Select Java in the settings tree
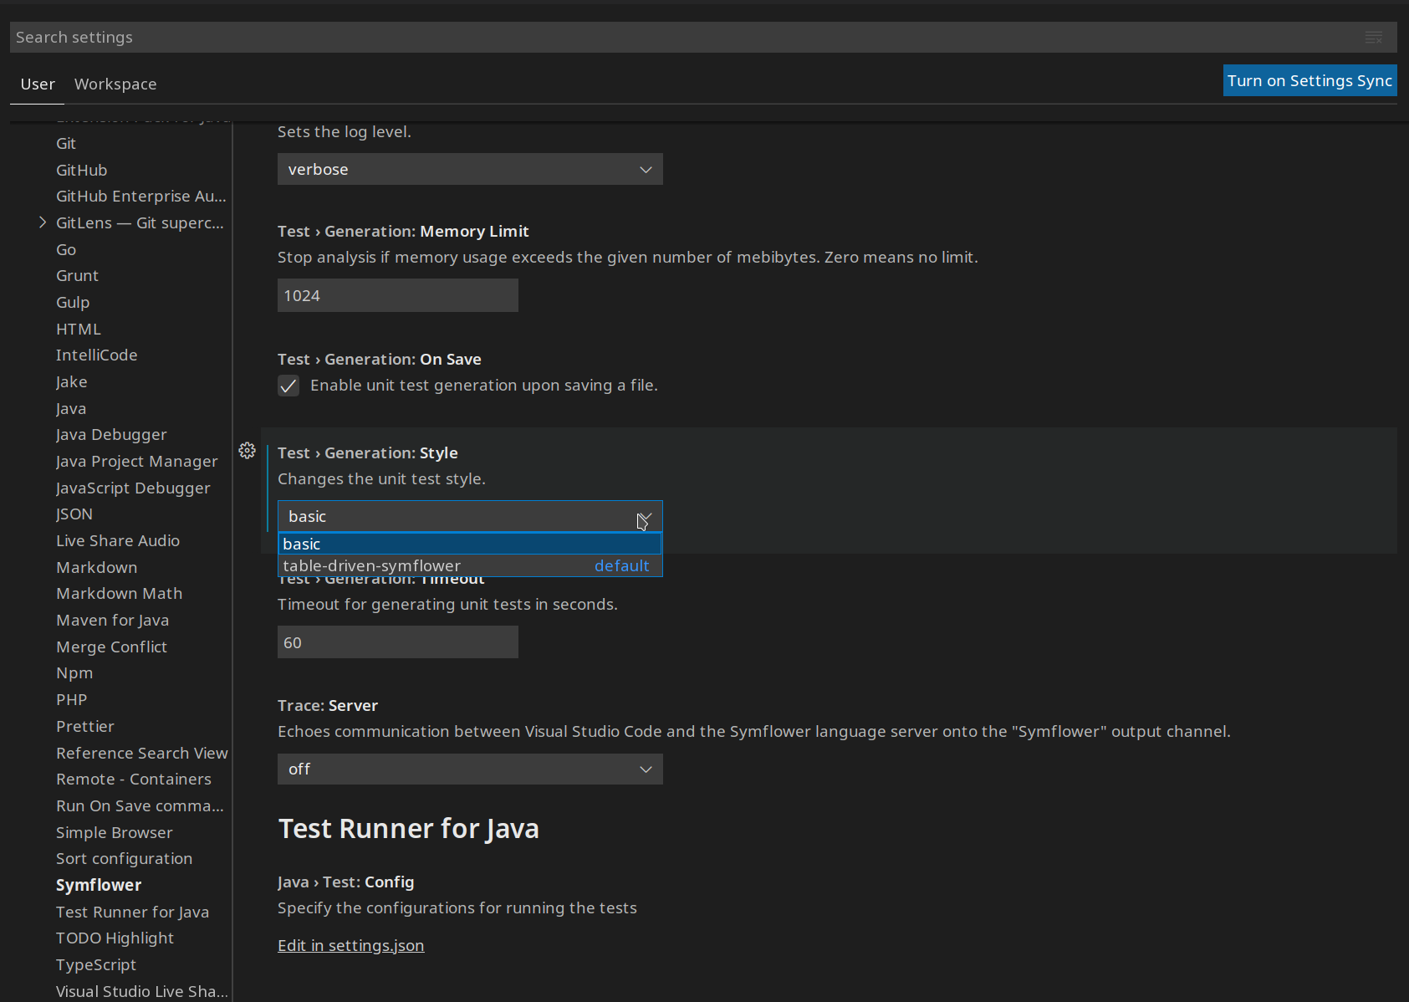The width and height of the screenshot is (1409, 1002). coord(71,408)
